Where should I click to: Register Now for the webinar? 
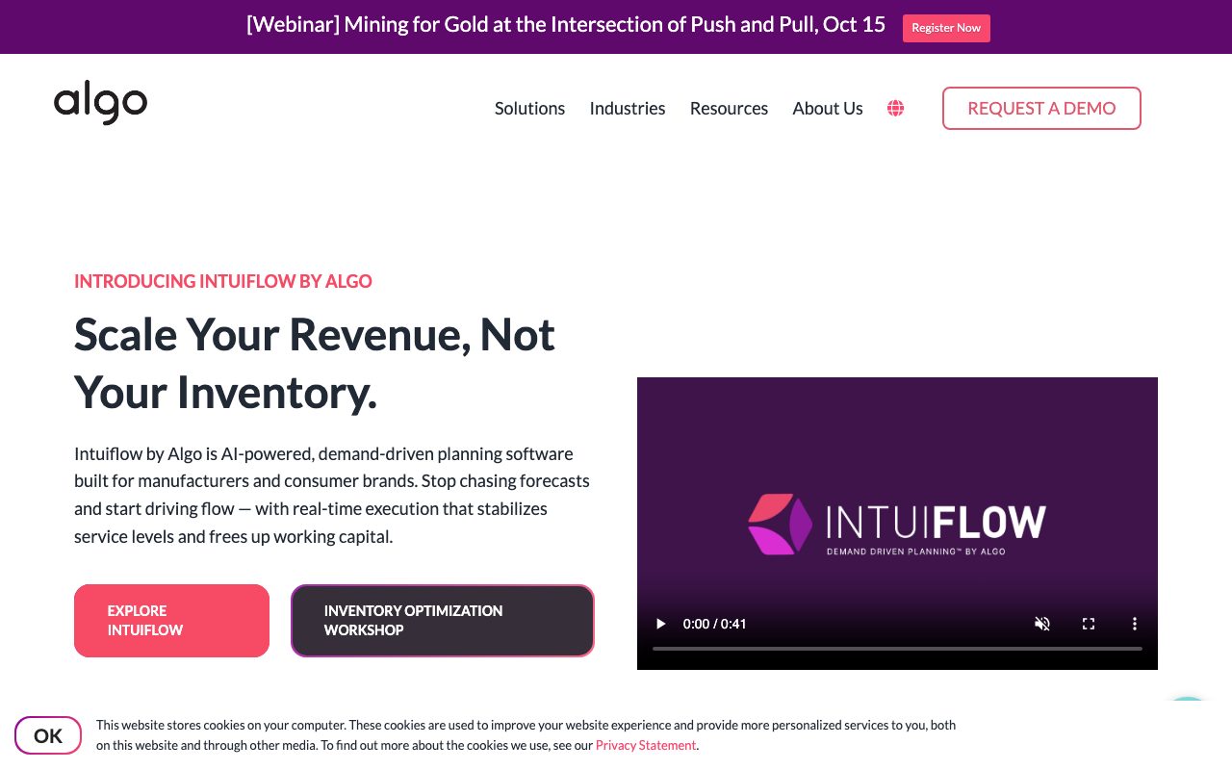point(946,28)
